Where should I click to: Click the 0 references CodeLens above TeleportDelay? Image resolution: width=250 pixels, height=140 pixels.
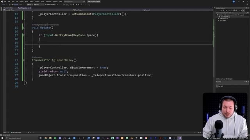[37, 57]
